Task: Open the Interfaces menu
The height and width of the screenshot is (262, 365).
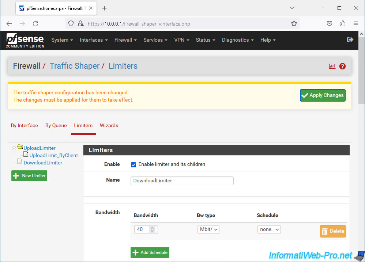Action: (94, 40)
